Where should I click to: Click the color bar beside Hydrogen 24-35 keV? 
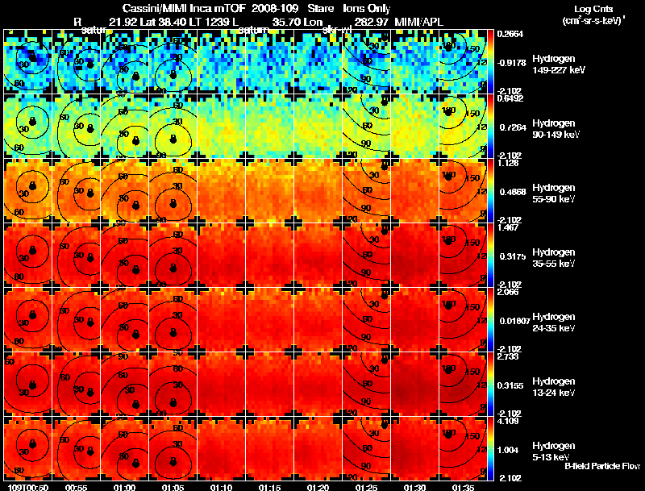[x=490, y=319]
